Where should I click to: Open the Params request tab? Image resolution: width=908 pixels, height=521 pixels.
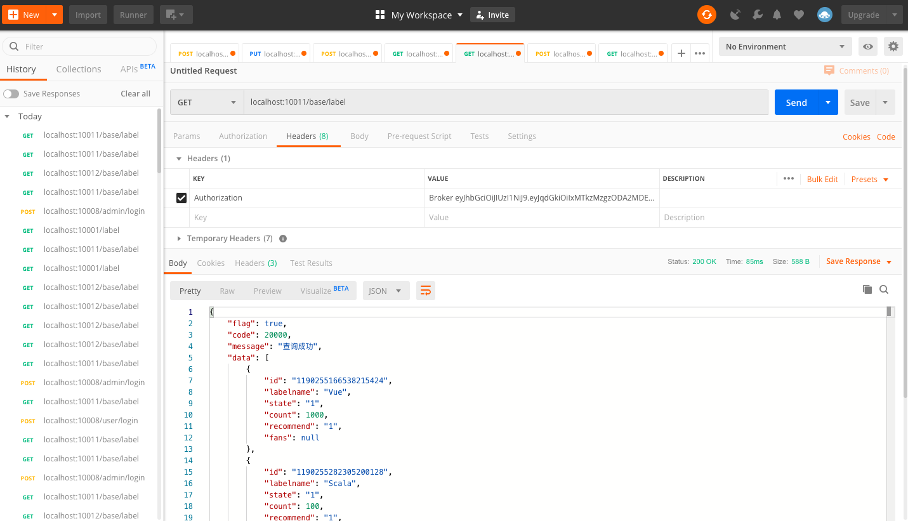pyautogui.click(x=187, y=136)
